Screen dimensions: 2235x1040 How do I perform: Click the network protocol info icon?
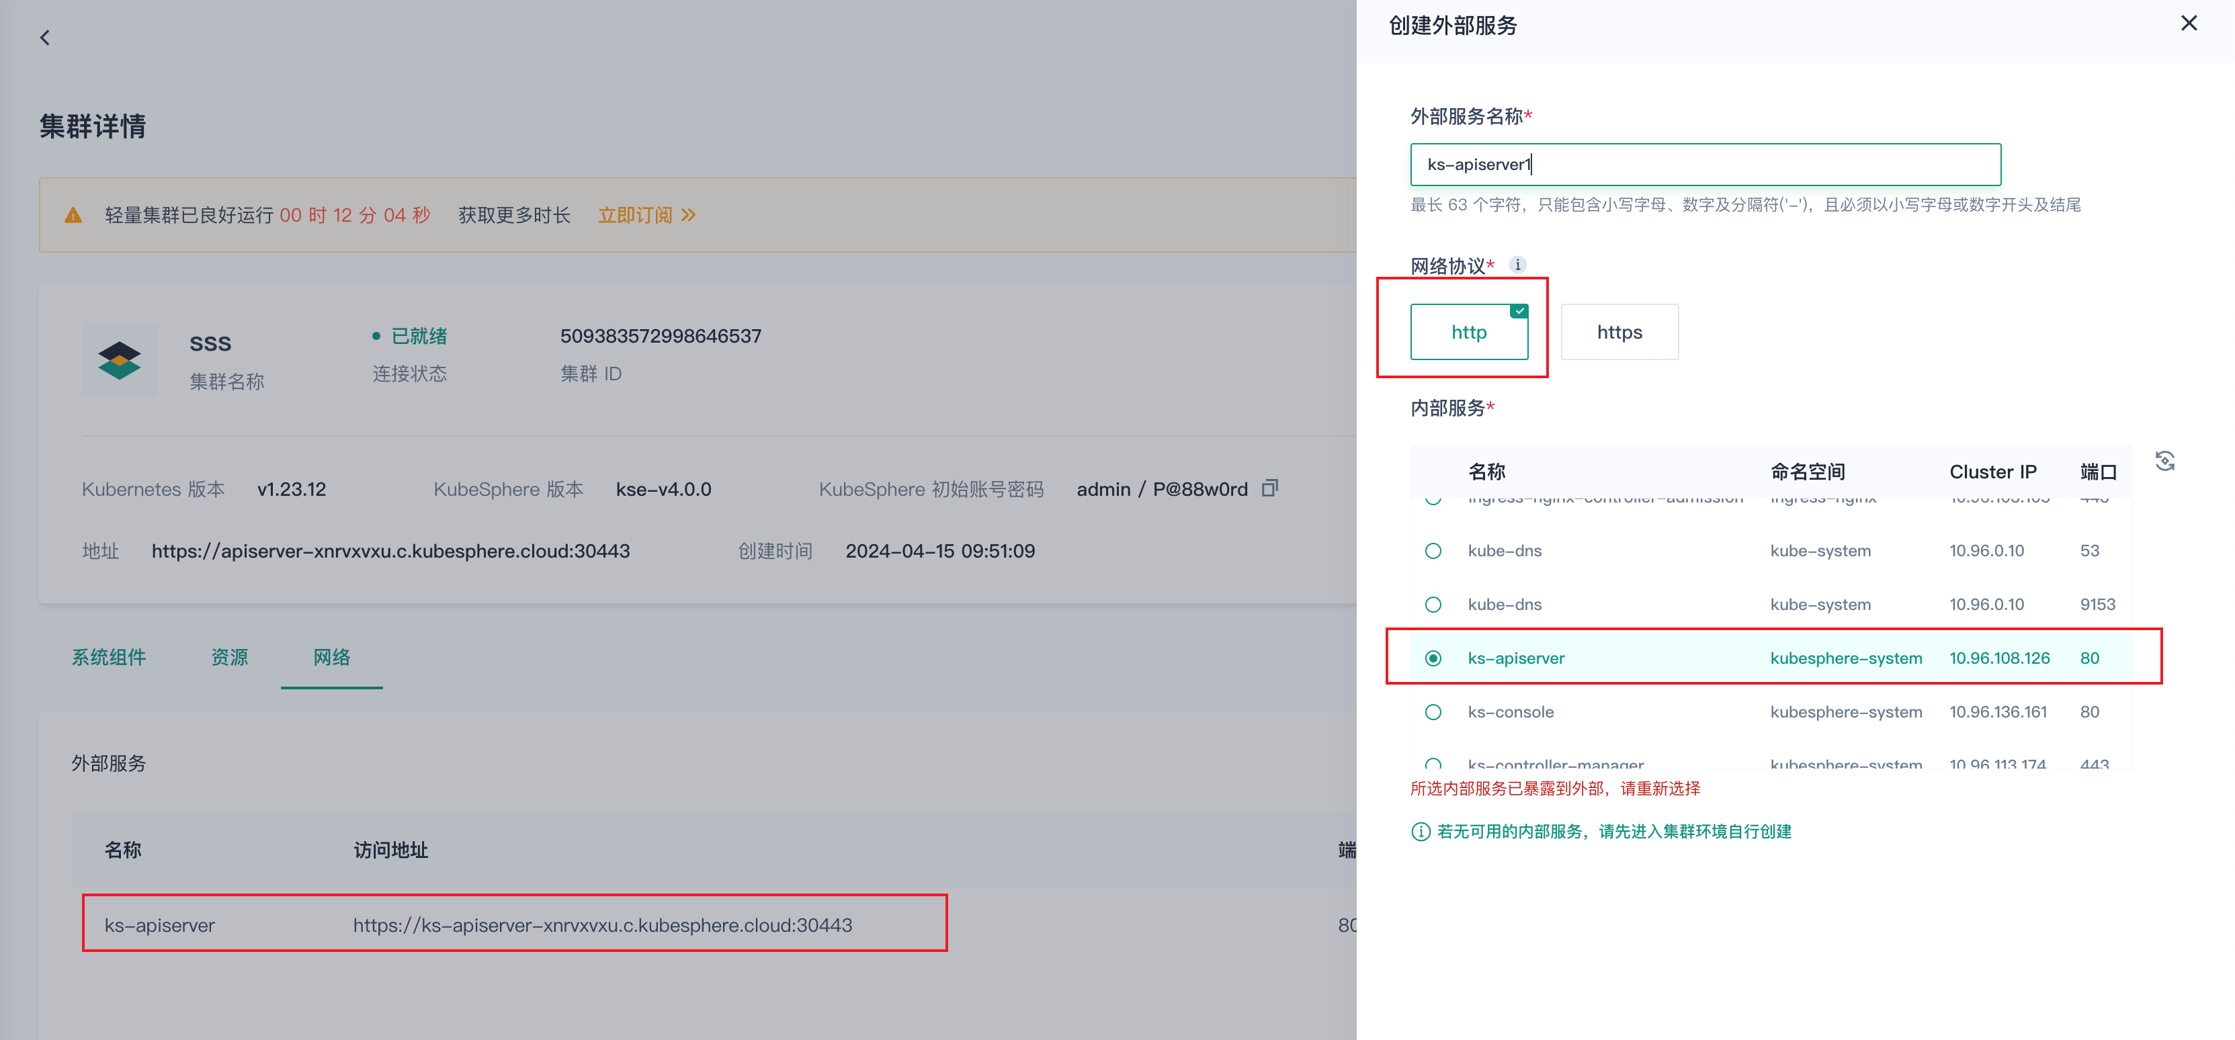tap(1517, 265)
